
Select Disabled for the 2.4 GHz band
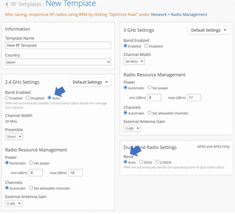pos(28,98)
